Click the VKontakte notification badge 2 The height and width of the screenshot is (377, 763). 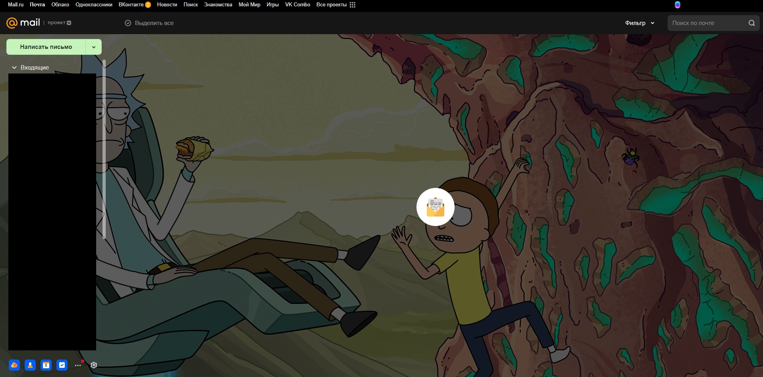click(148, 5)
